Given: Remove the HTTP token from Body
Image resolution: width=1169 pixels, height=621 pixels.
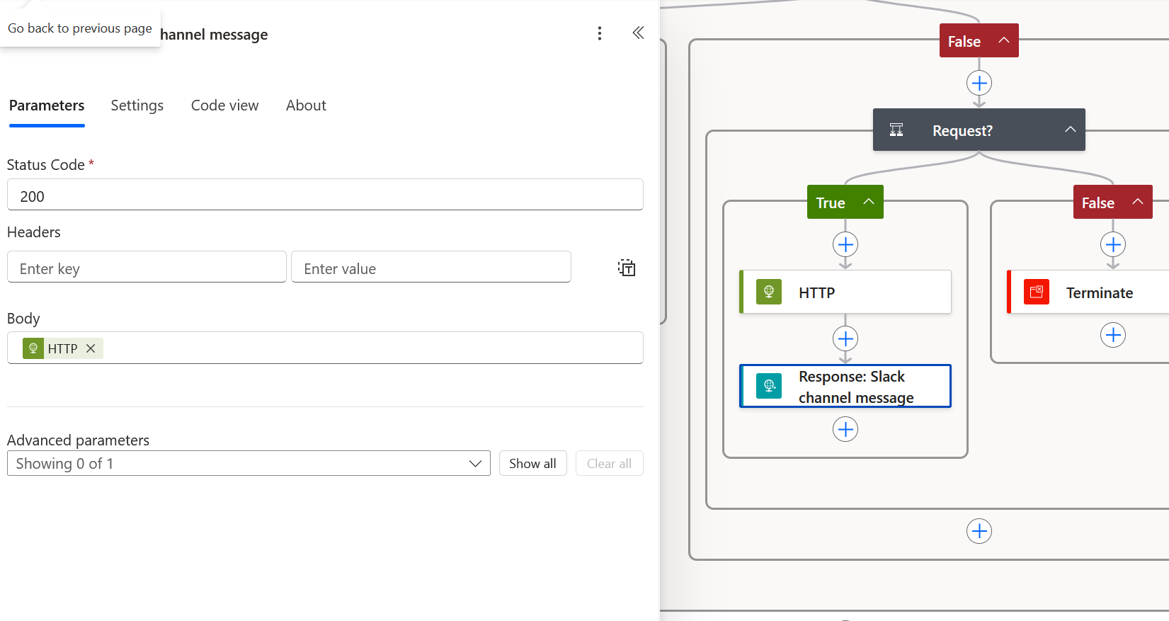Looking at the screenshot, I should [91, 348].
